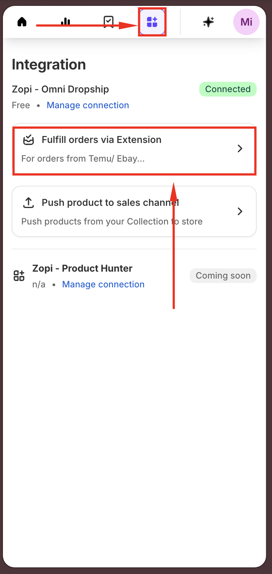Click the inbox icon beside Fulfill orders
This screenshot has width=272, height=574.
29,140
